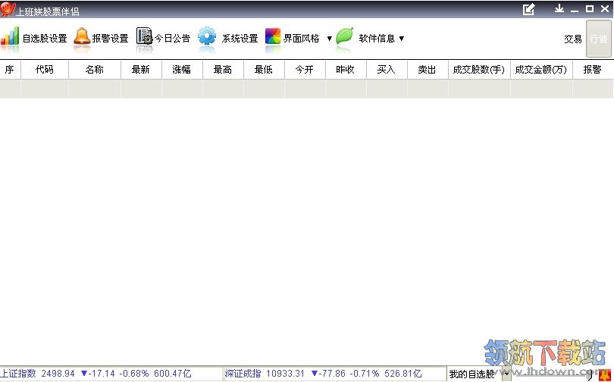Viewport: 614px width, 382px height.
Task: Open 今日公告 text label
Action: (x=172, y=39)
